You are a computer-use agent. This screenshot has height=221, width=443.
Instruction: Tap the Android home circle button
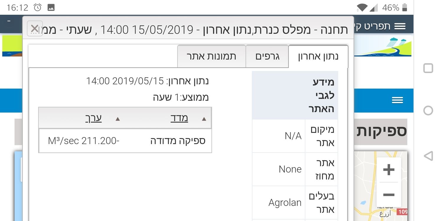coord(428,111)
